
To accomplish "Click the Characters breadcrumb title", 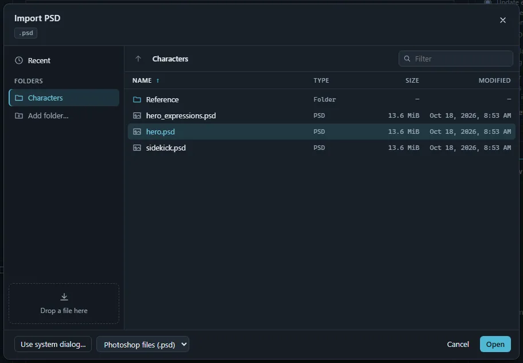I will [170, 59].
